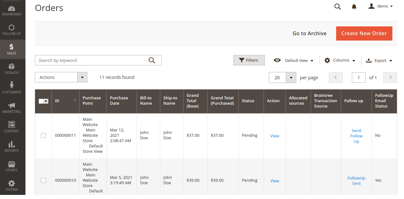The image size is (404, 199).
Task: Select checkbox for order 000000011
Action: point(43,135)
